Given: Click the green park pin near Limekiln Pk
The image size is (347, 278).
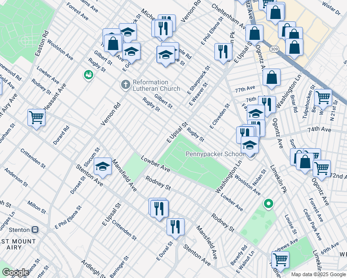Looking at the screenshot, I should pos(269,204).
